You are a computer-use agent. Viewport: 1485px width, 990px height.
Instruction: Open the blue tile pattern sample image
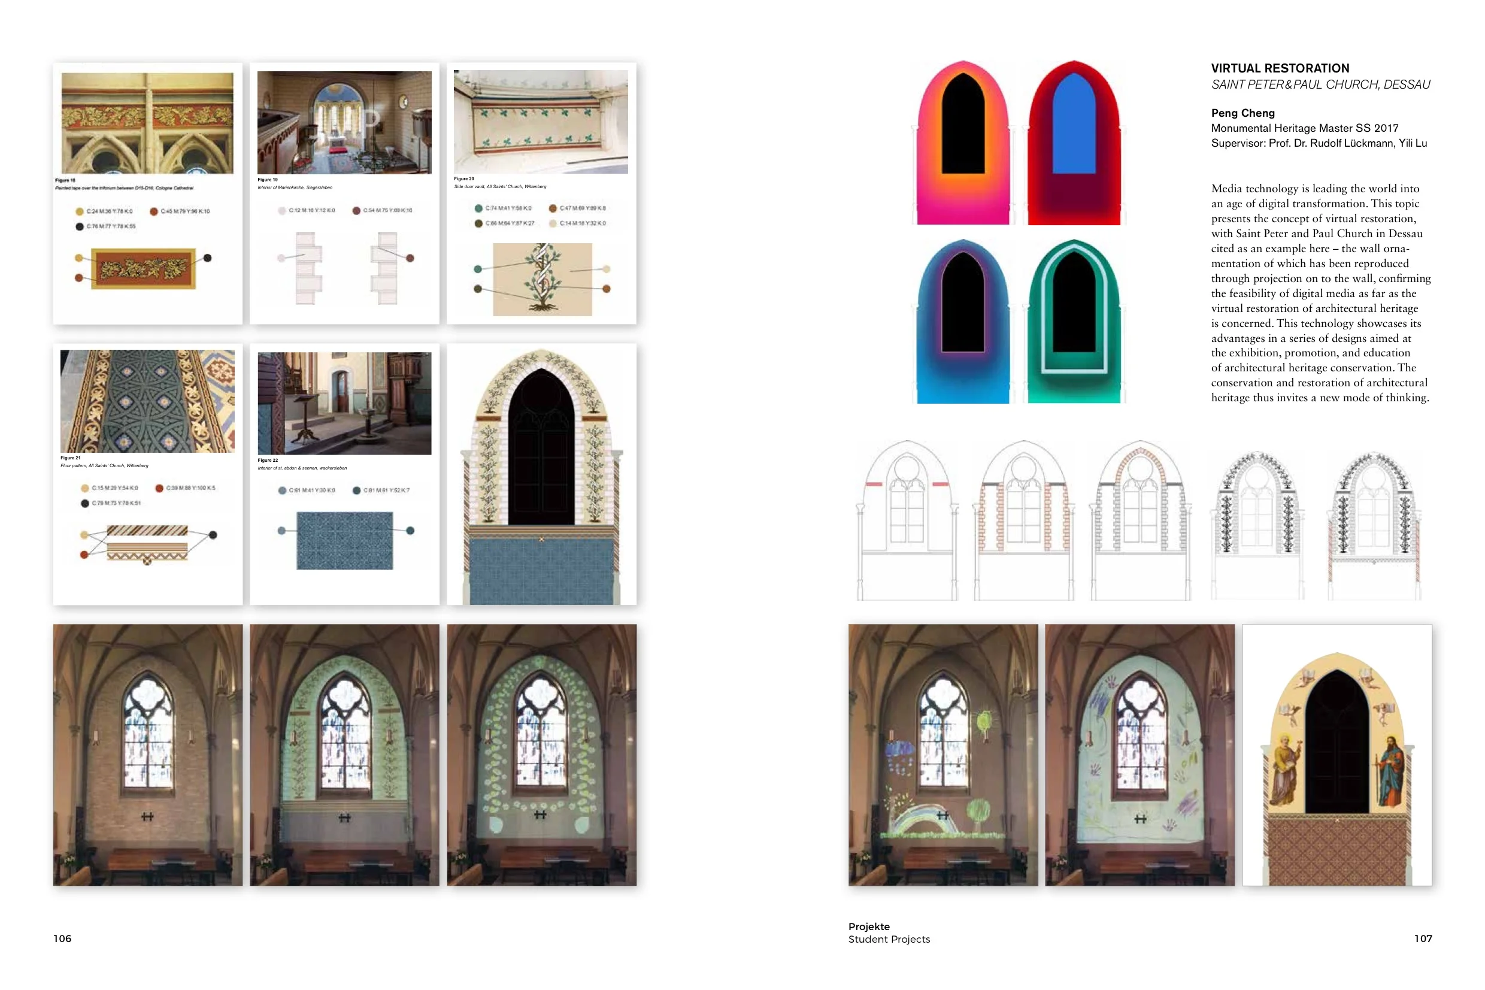pos(344,540)
